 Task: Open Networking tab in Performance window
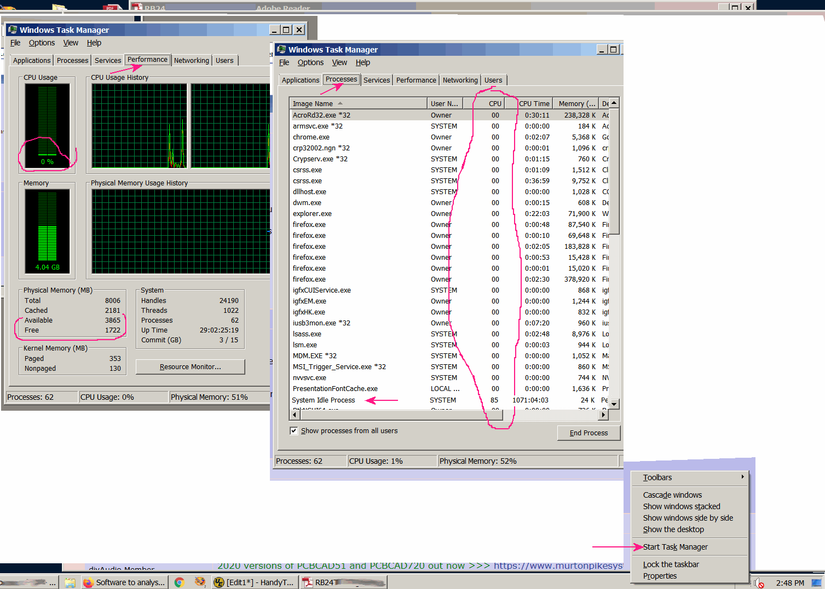(x=191, y=60)
